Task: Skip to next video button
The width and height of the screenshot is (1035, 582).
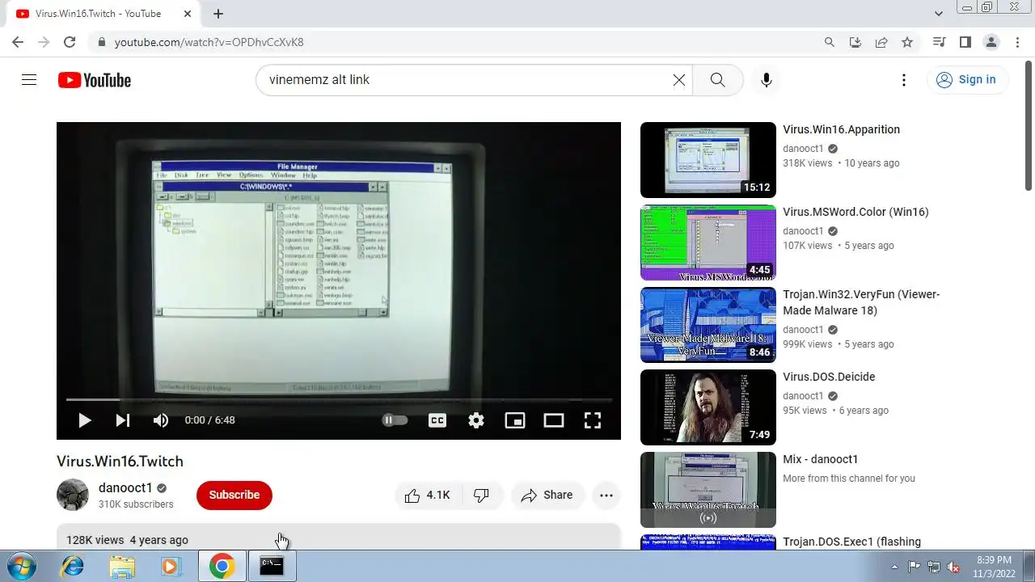Action: tap(123, 420)
